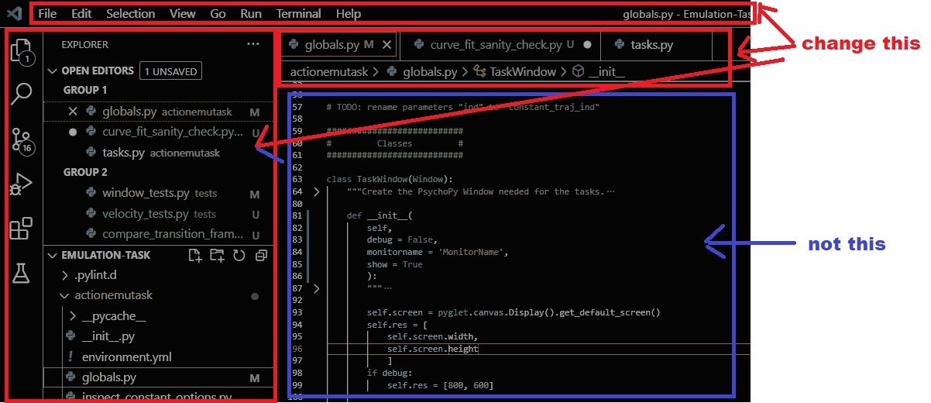Collapse the actionemutask folder
This screenshot has height=403, width=931.
coord(65,295)
